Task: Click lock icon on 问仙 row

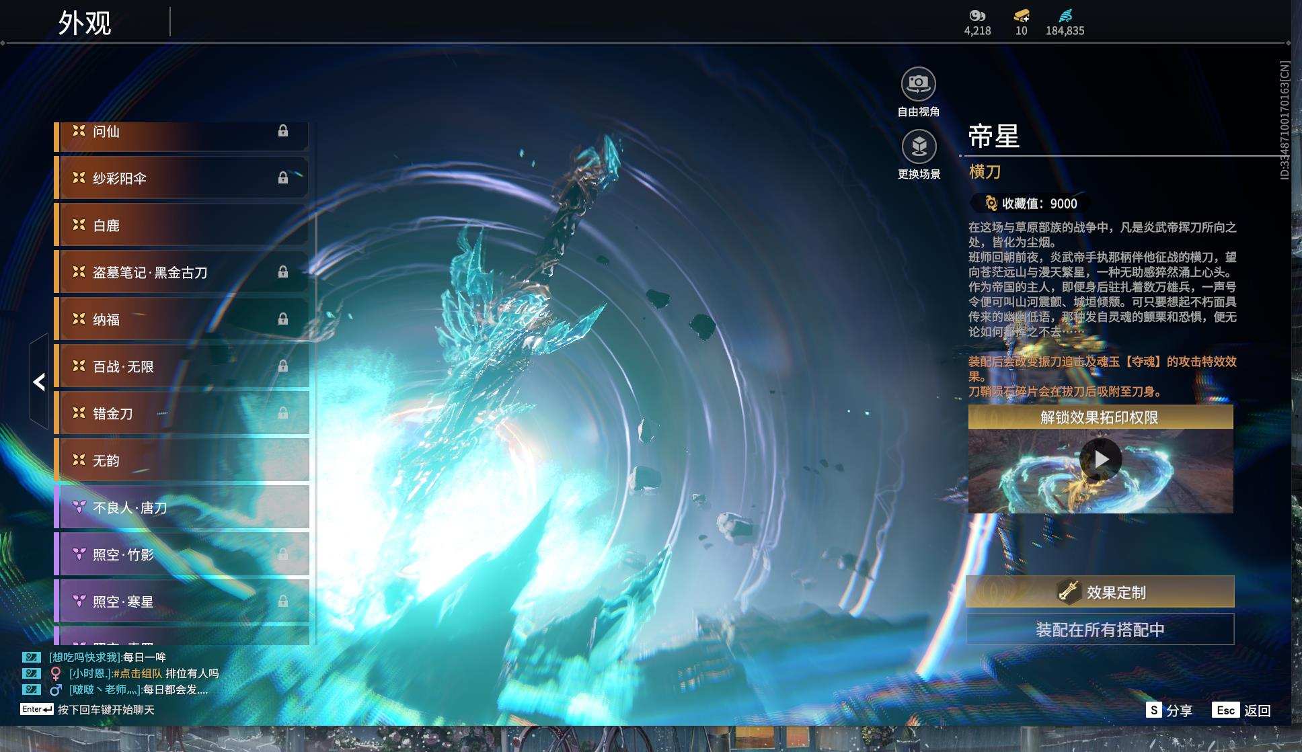Action: pyautogui.click(x=283, y=130)
